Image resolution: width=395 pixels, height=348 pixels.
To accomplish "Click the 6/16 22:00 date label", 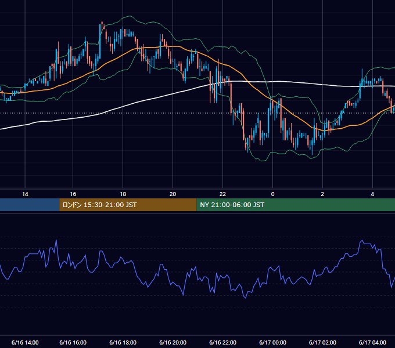I will [222, 342].
